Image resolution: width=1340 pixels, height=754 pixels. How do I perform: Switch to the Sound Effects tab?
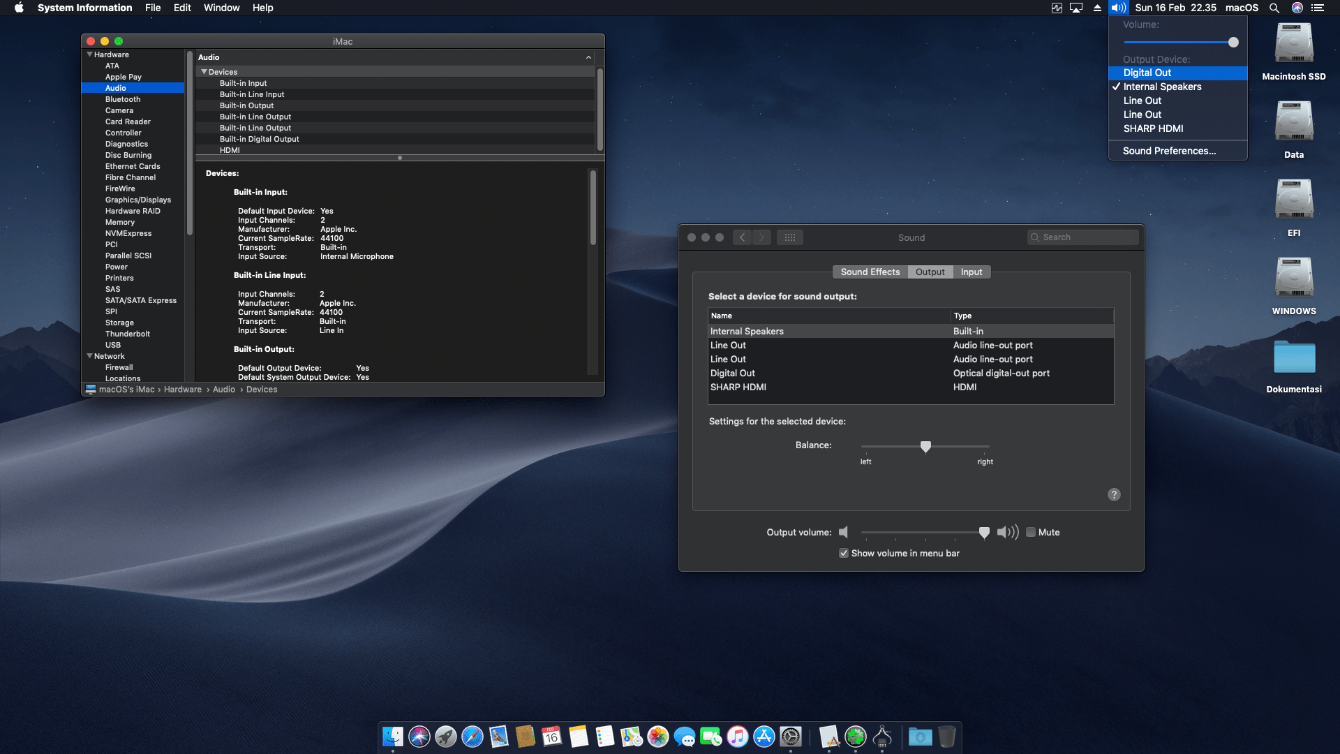870,272
